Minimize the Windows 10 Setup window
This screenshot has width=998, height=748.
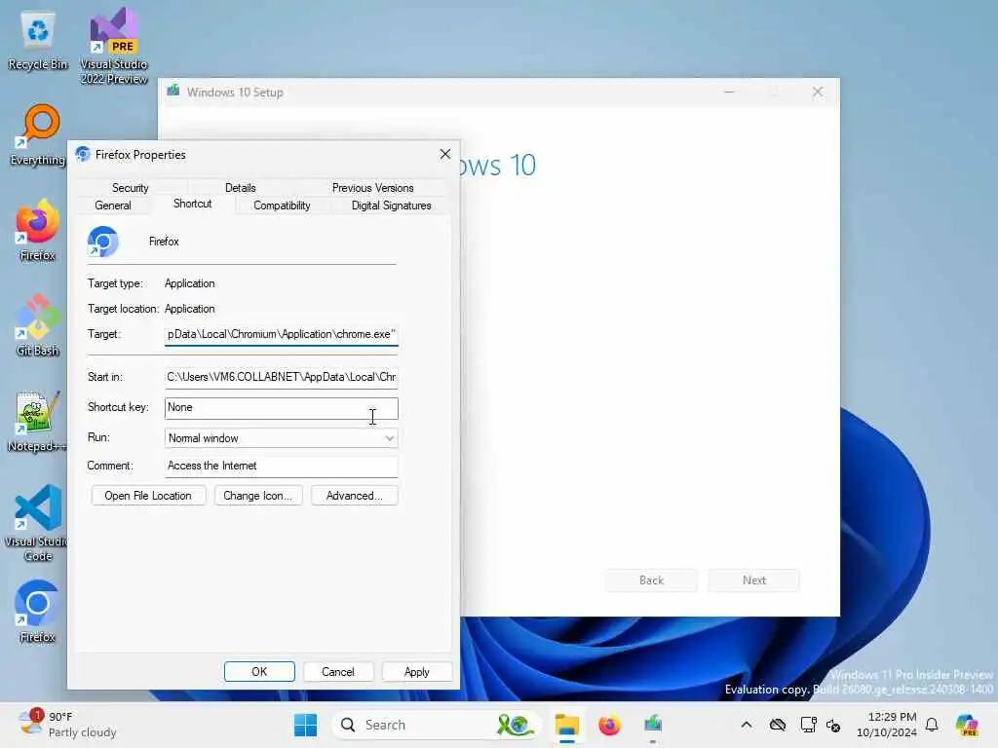click(729, 93)
